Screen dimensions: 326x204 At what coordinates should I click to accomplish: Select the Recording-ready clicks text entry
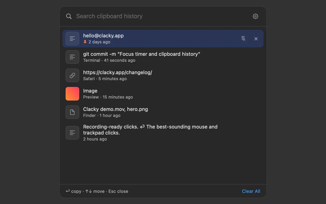163,133
